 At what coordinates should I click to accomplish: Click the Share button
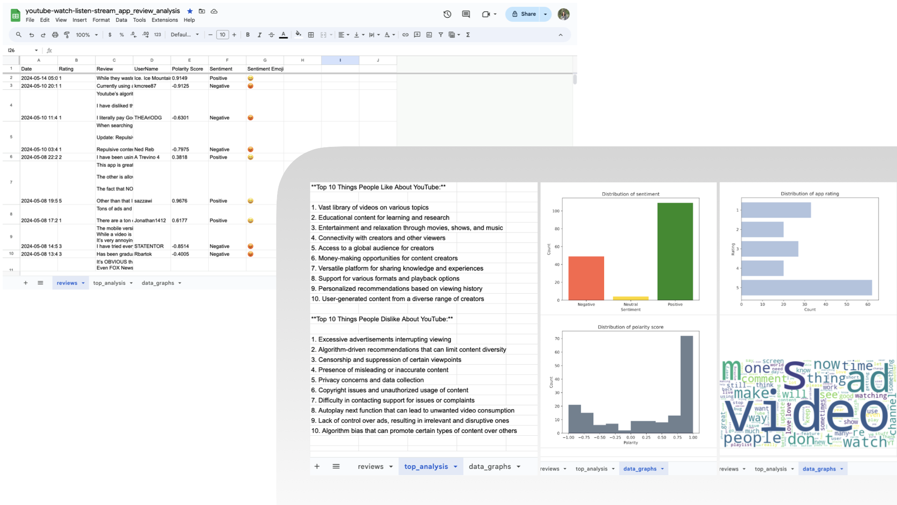tap(523, 14)
